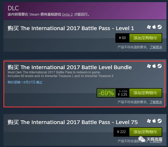This screenshot has height=147, width=168.
Task: Click Steam icon on Level 1 Battle Pass
Action: pos(160,27)
